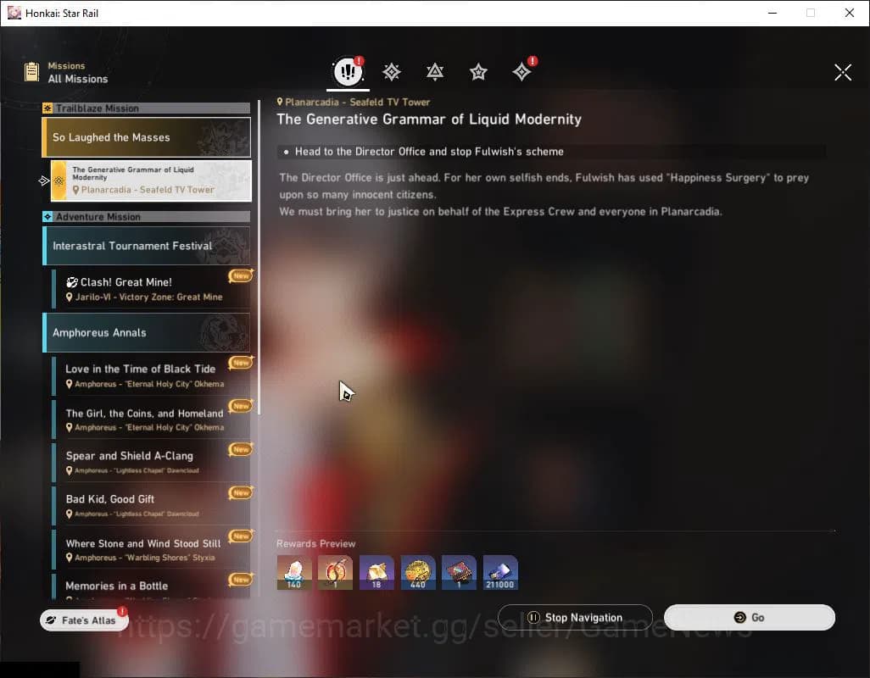This screenshot has width=870, height=678.
Task: View the golden reward icon with quantity 440
Action: [x=418, y=572]
